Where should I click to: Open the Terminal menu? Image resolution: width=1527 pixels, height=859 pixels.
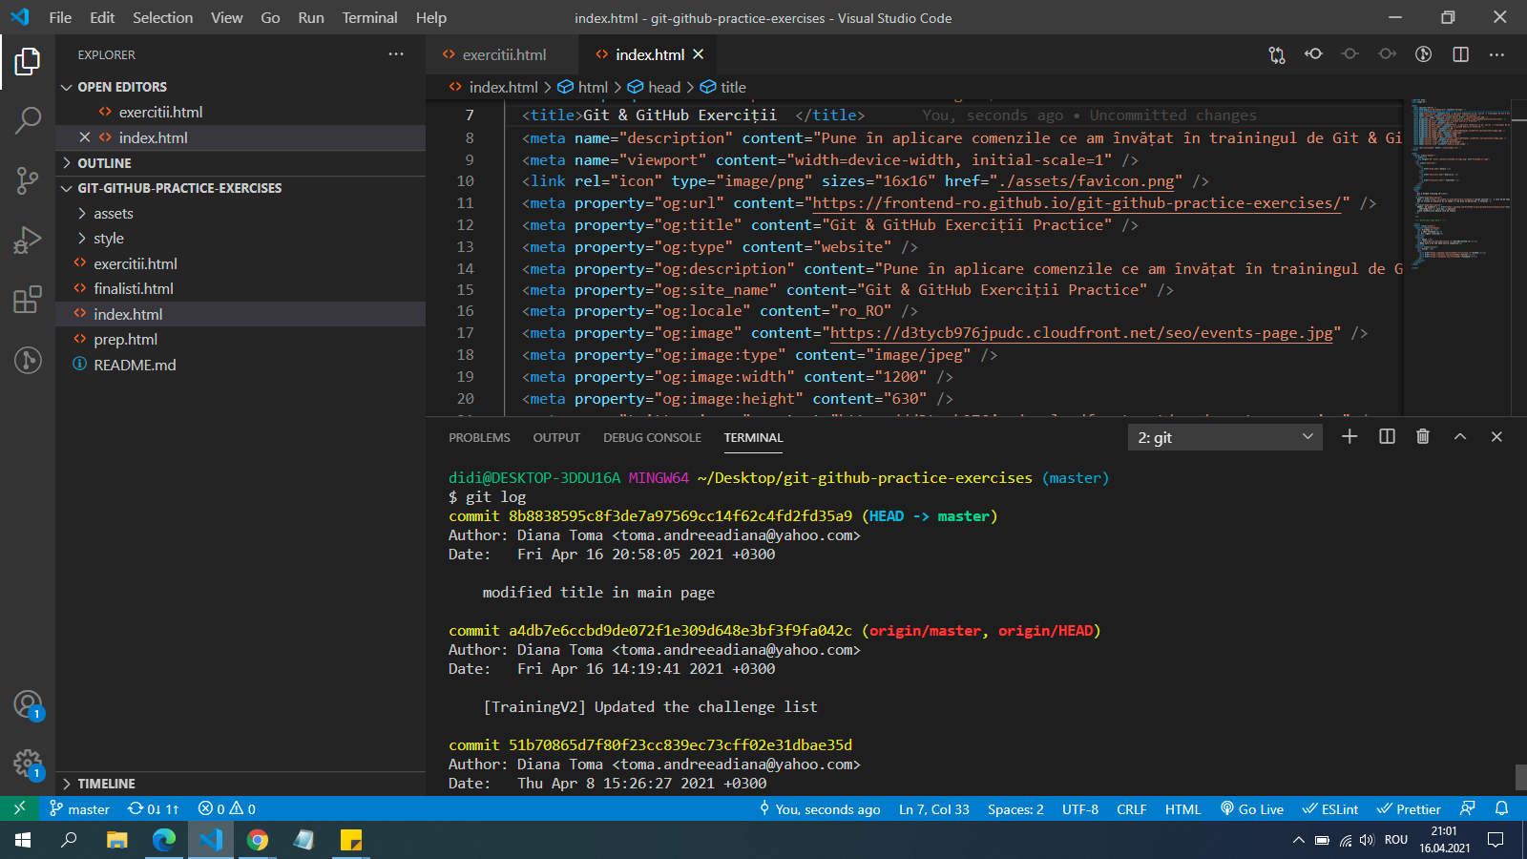tap(369, 17)
